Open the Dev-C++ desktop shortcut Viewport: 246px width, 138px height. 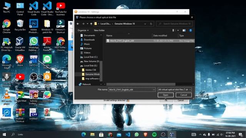(x=33, y=61)
